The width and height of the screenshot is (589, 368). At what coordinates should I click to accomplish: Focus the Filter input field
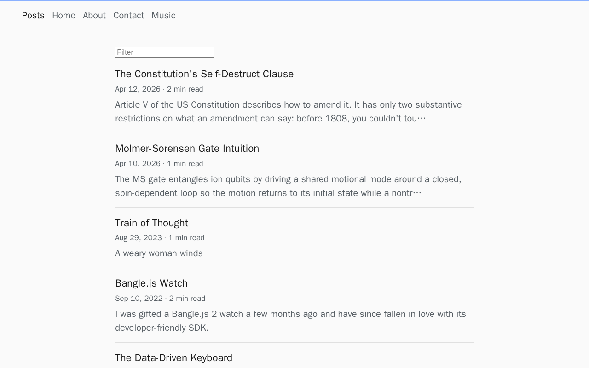(x=164, y=52)
